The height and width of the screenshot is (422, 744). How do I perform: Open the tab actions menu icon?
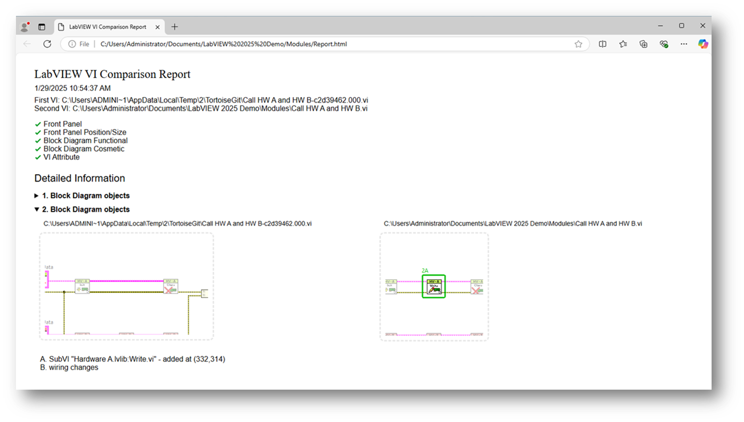42,26
